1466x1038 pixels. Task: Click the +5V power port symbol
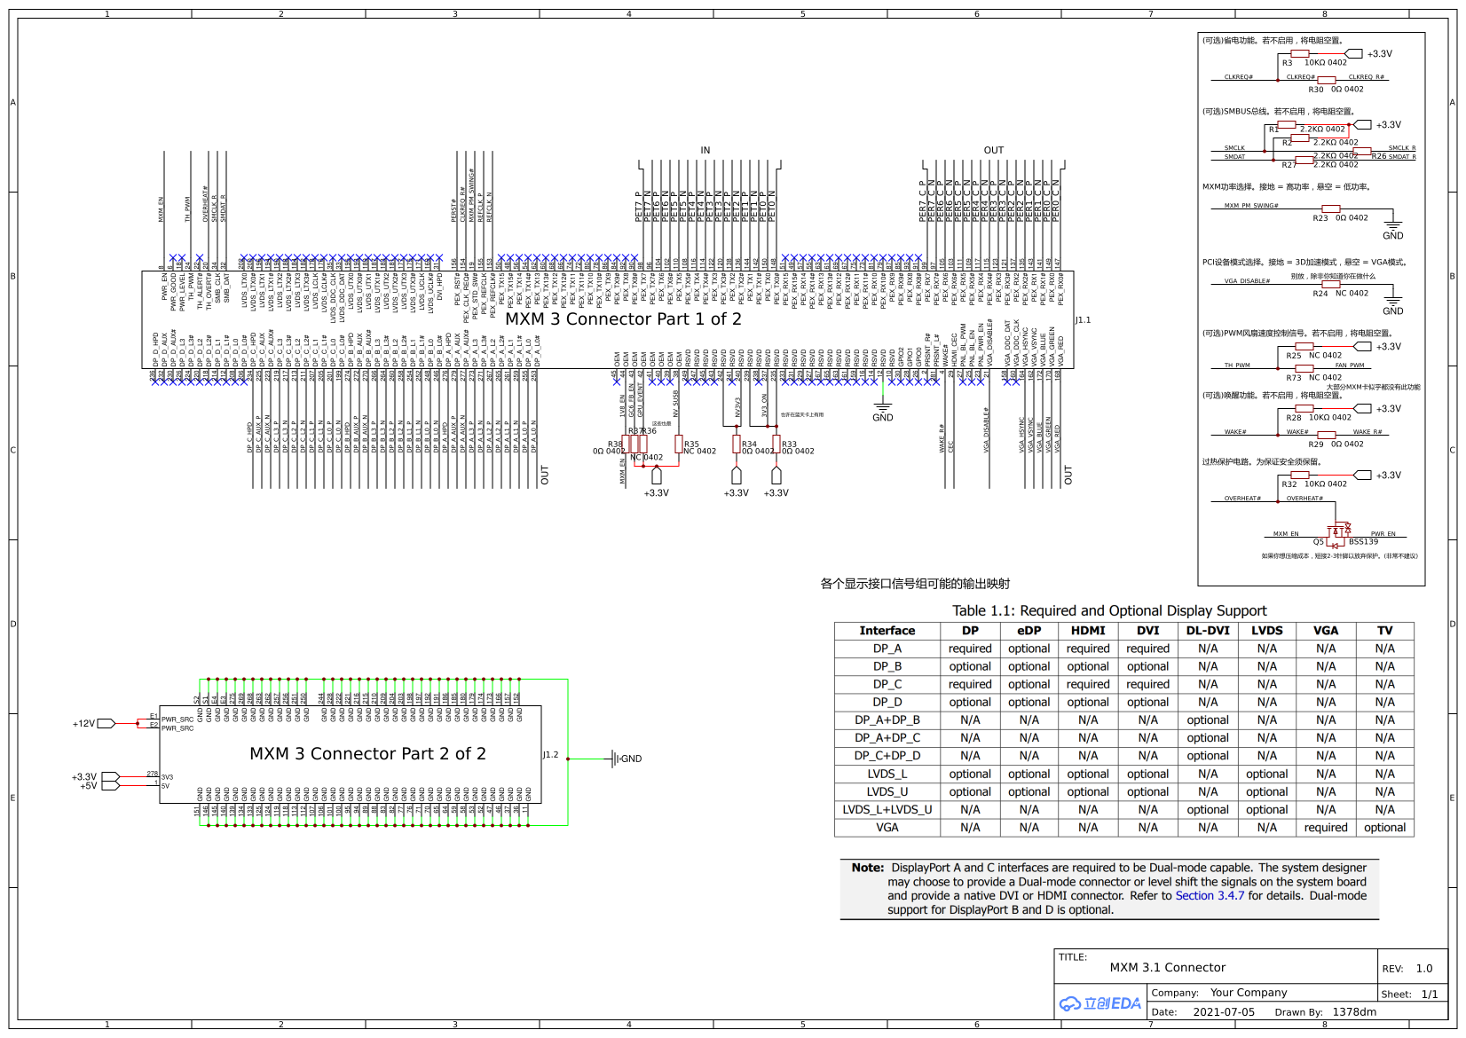(110, 786)
